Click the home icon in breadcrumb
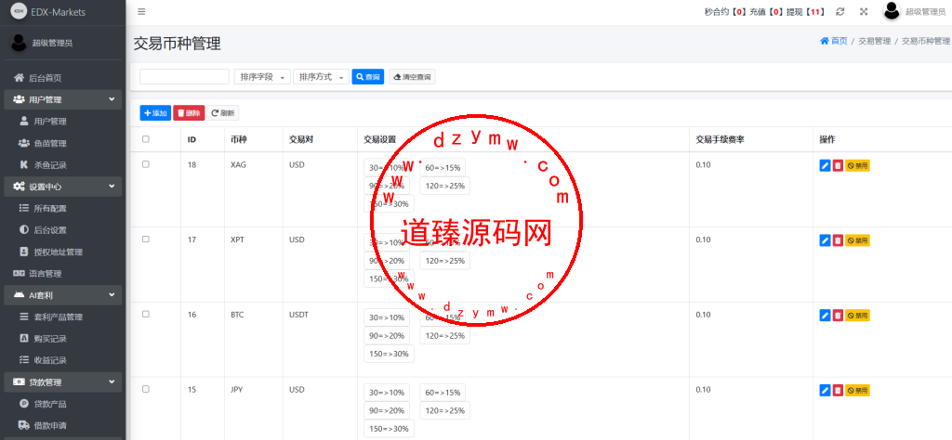 click(824, 41)
